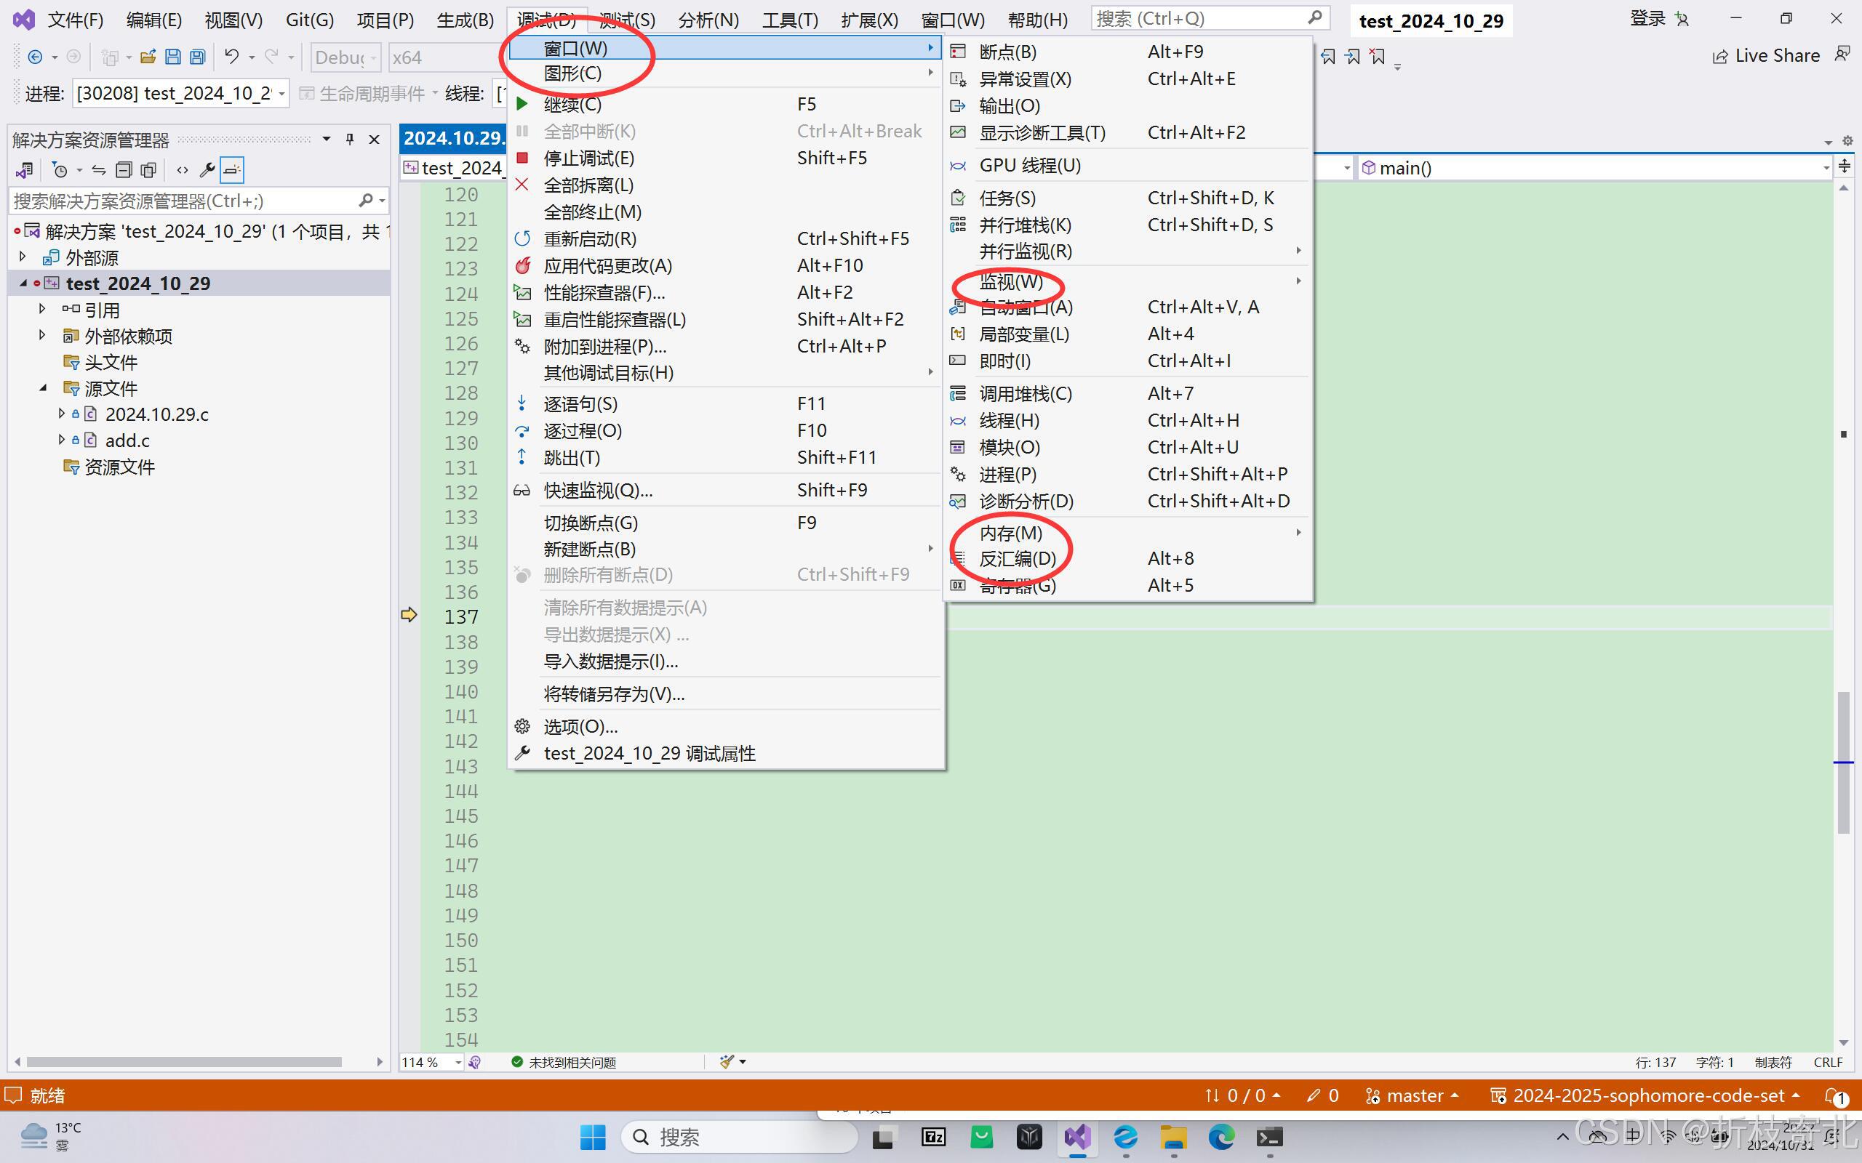Image resolution: width=1862 pixels, height=1163 pixels.
Task: Click Collapse All in Solution Explorer toolbar
Action: pyautogui.click(x=124, y=170)
